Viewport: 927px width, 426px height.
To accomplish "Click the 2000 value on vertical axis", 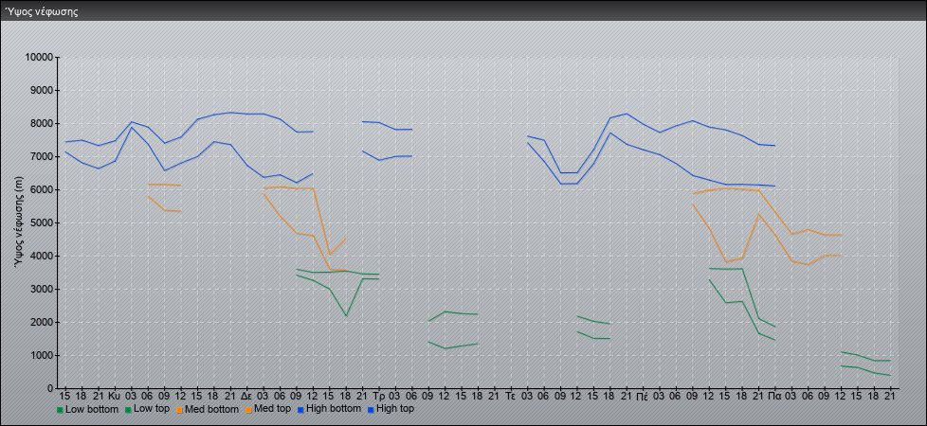I will click(x=42, y=322).
